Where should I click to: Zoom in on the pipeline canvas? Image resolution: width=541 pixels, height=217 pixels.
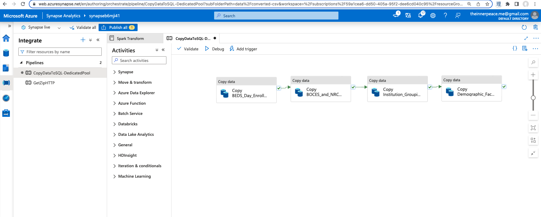point(533,75)
